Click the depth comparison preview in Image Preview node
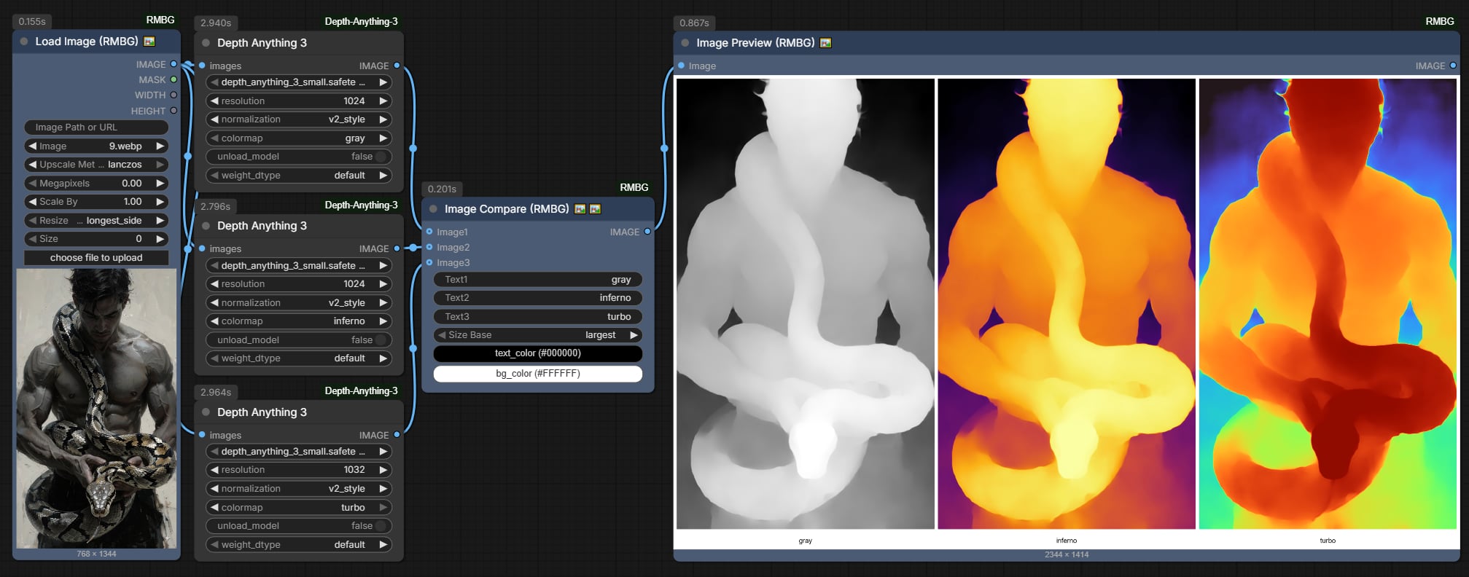This screenshot has width=1469, height=577. pyautogui.click(x=1067, y=313)
